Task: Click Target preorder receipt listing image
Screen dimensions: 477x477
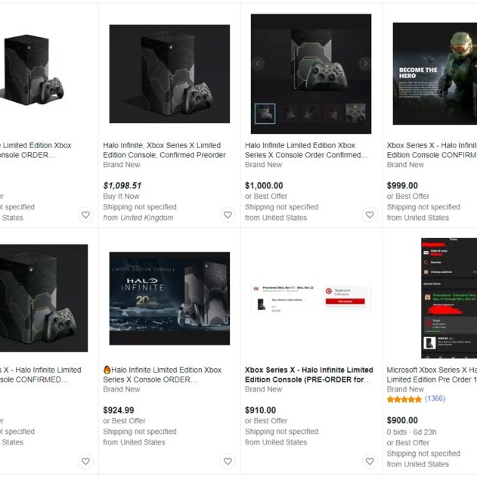Action: (311, 298)
